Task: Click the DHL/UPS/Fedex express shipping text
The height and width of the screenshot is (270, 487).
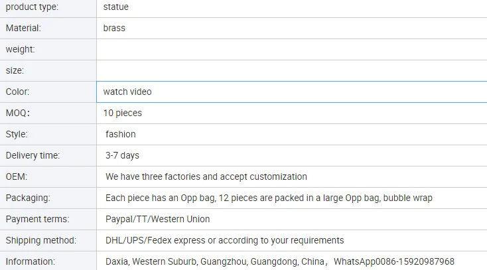Action: tap(225, 241)
